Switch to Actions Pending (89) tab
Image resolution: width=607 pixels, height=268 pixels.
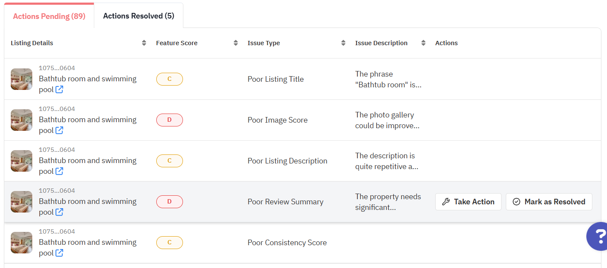49,16
